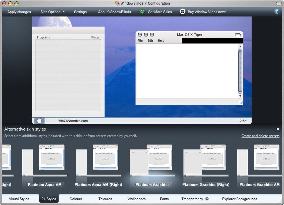This screenshot has width=284, height=205.
Task: Click the Apple logo in preview taskbar
Action: pyautogui.click(x=39, y=121)
